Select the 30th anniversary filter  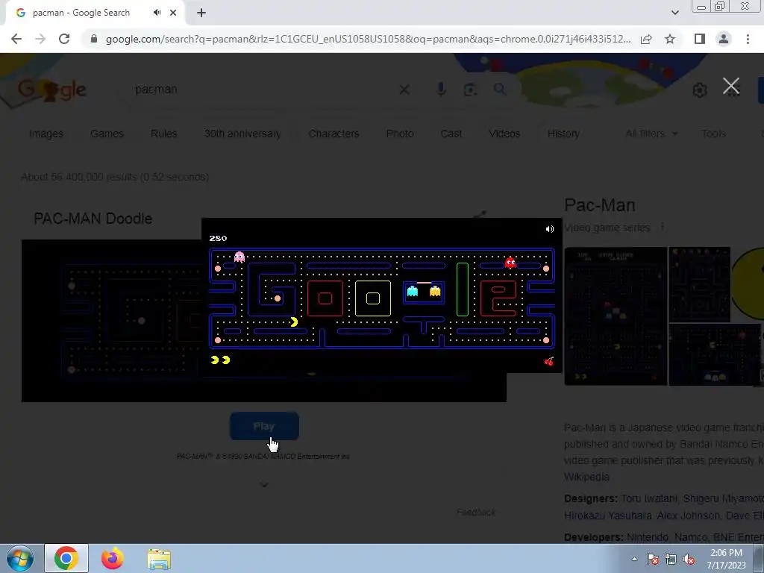[x=242, y=134]
